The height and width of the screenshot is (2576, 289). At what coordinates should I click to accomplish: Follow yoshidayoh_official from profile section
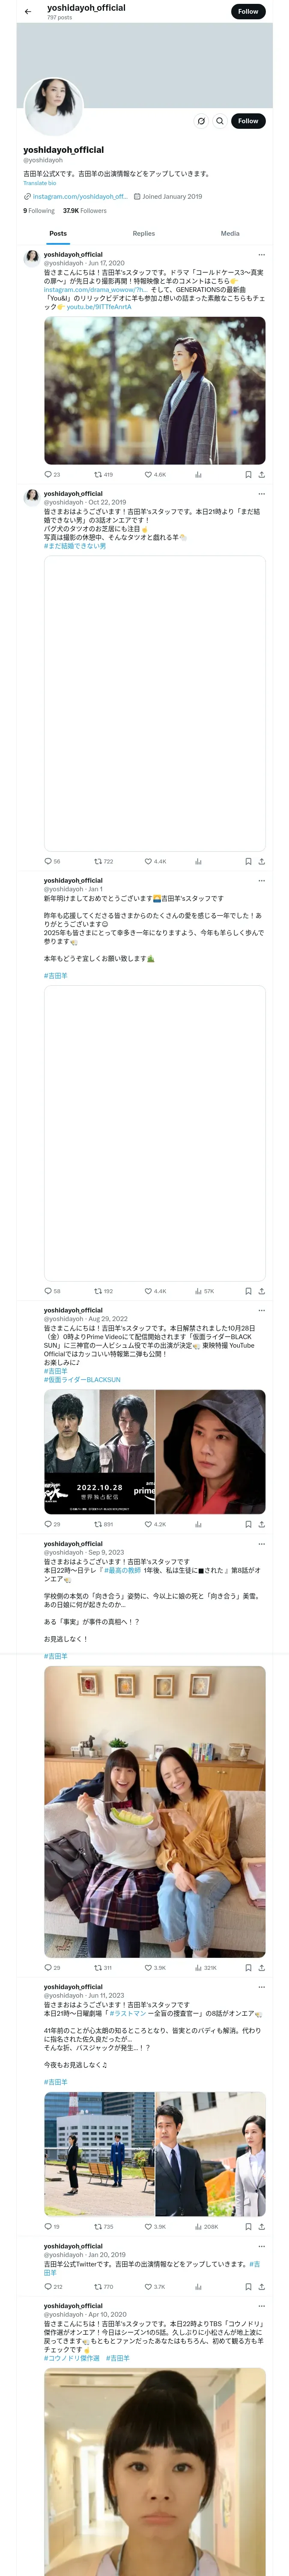click(248, 121)
